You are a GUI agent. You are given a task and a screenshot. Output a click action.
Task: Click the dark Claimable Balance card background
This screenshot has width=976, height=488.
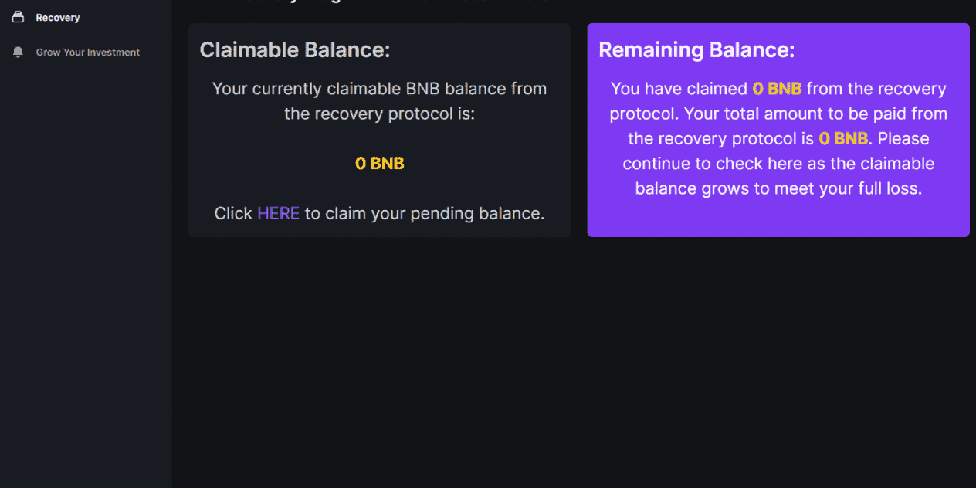(379, 185)
